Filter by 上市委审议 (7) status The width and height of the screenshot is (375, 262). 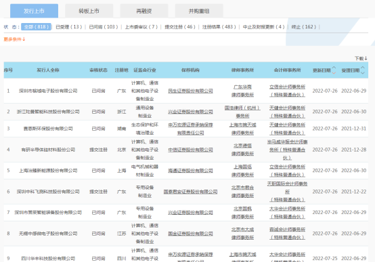141,27
